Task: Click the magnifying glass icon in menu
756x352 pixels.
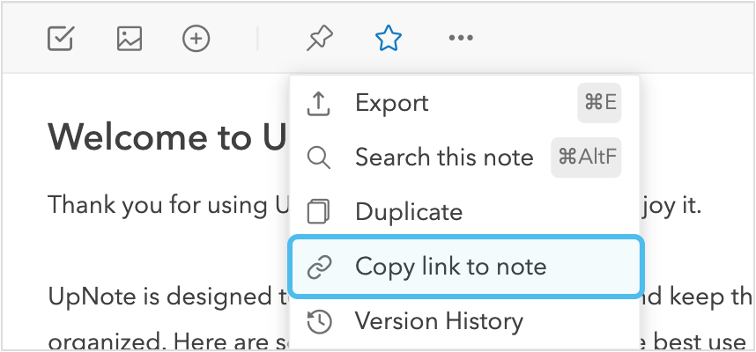Action: pos(318,158)
